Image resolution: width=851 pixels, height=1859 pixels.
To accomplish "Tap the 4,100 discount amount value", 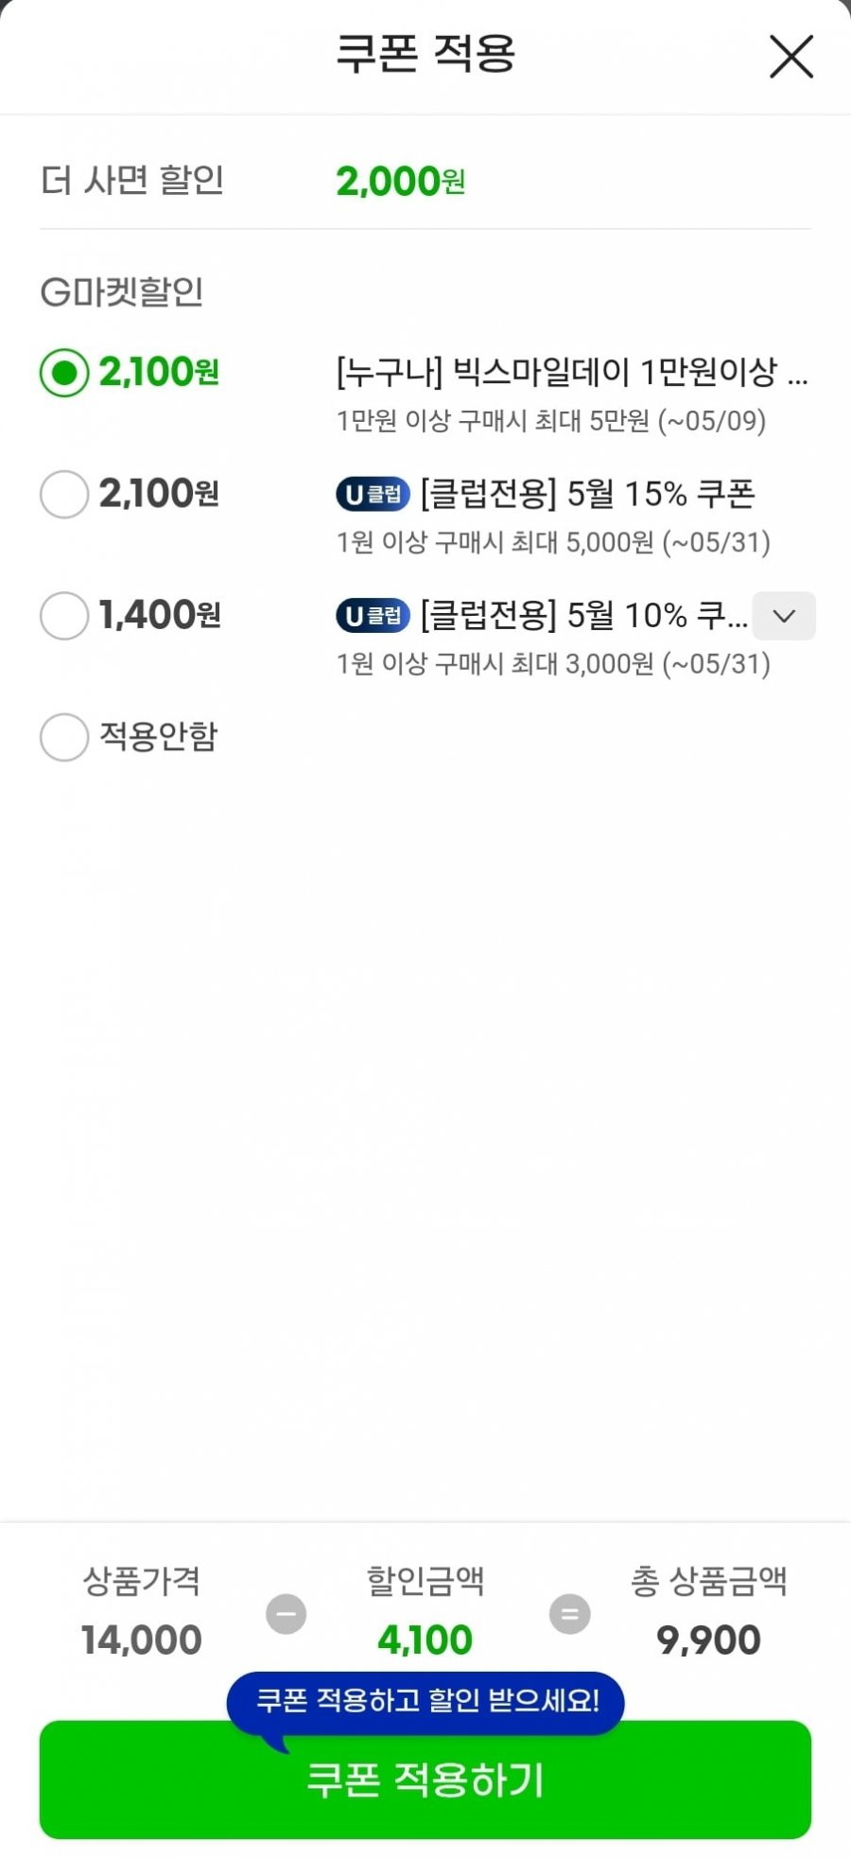I will click(x=425, y=1640).
